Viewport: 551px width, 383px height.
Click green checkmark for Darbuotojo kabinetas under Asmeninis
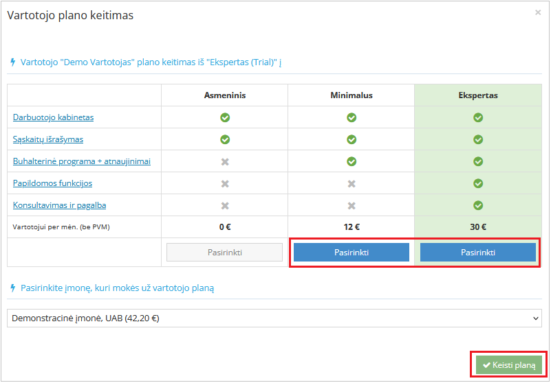point(225,117)
